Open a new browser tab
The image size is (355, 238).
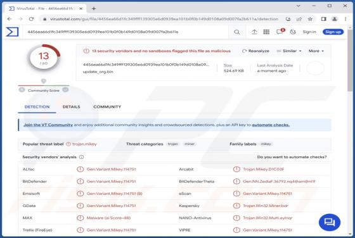click(94, 9)
